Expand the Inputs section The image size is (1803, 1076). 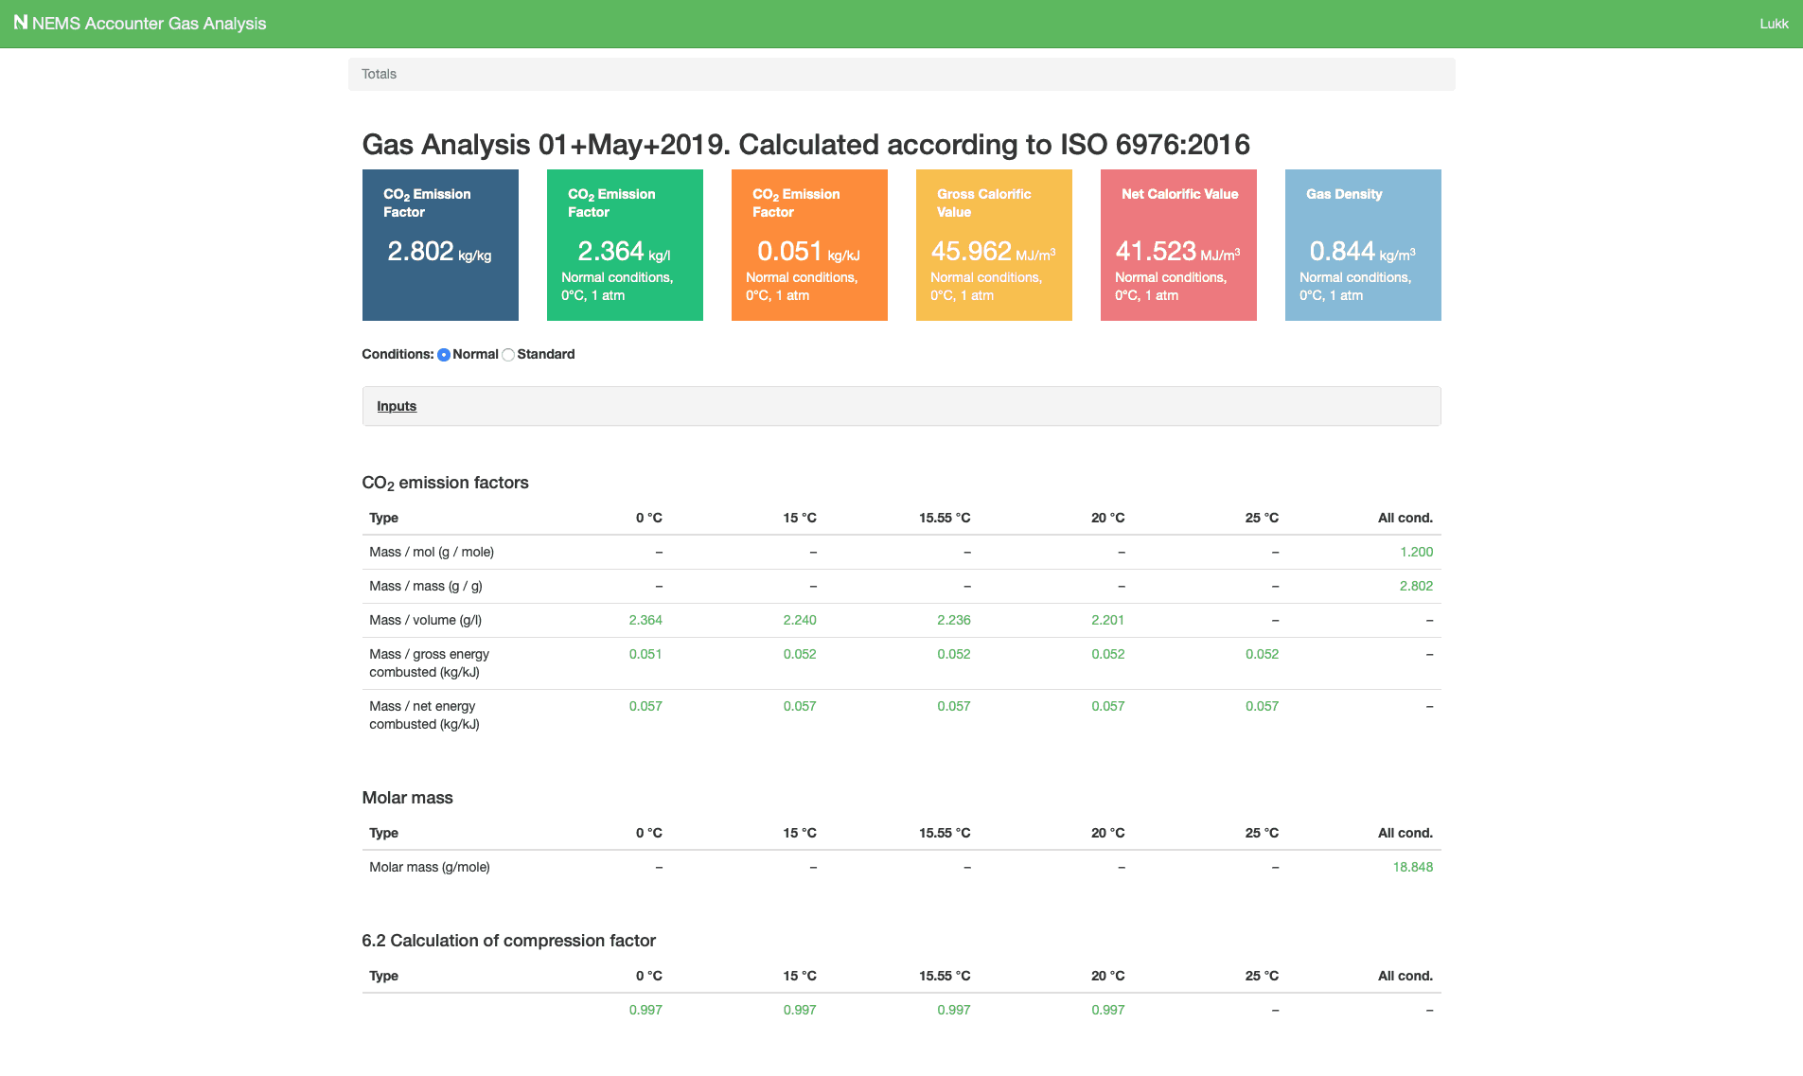(397, 406)
